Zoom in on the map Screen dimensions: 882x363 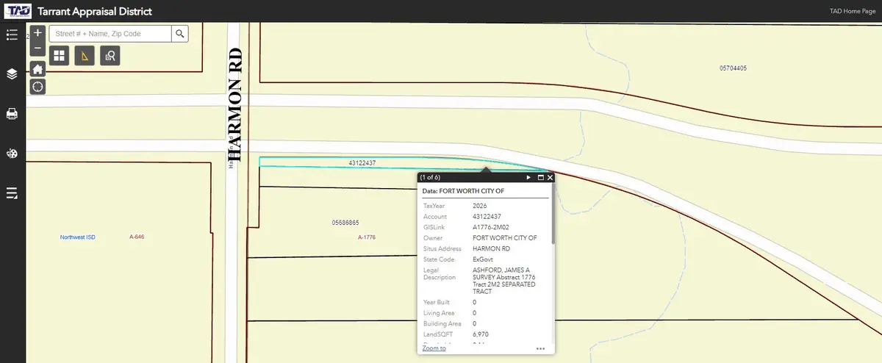point(38,34)
